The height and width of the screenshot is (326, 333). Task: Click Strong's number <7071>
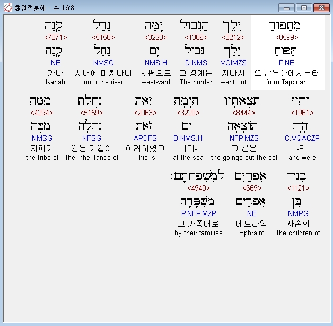click(x=56, y=37)
